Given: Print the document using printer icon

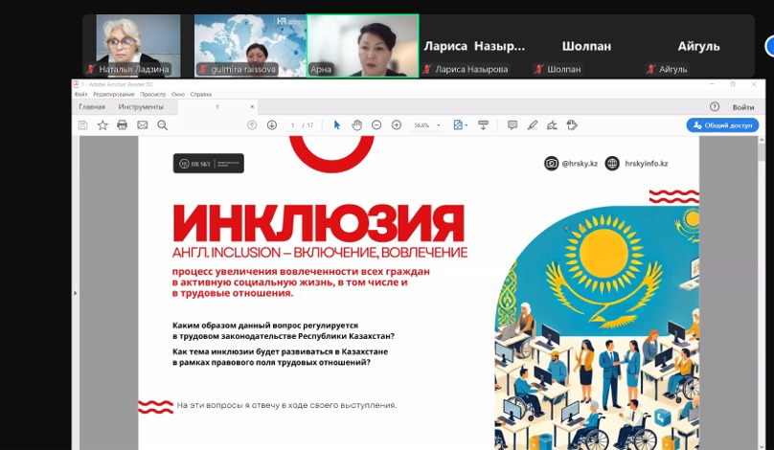Looking at the screenshot, I should coord(122,124).
